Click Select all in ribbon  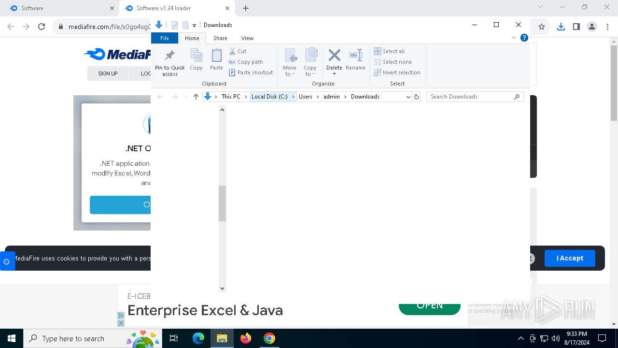pos(389,51)
